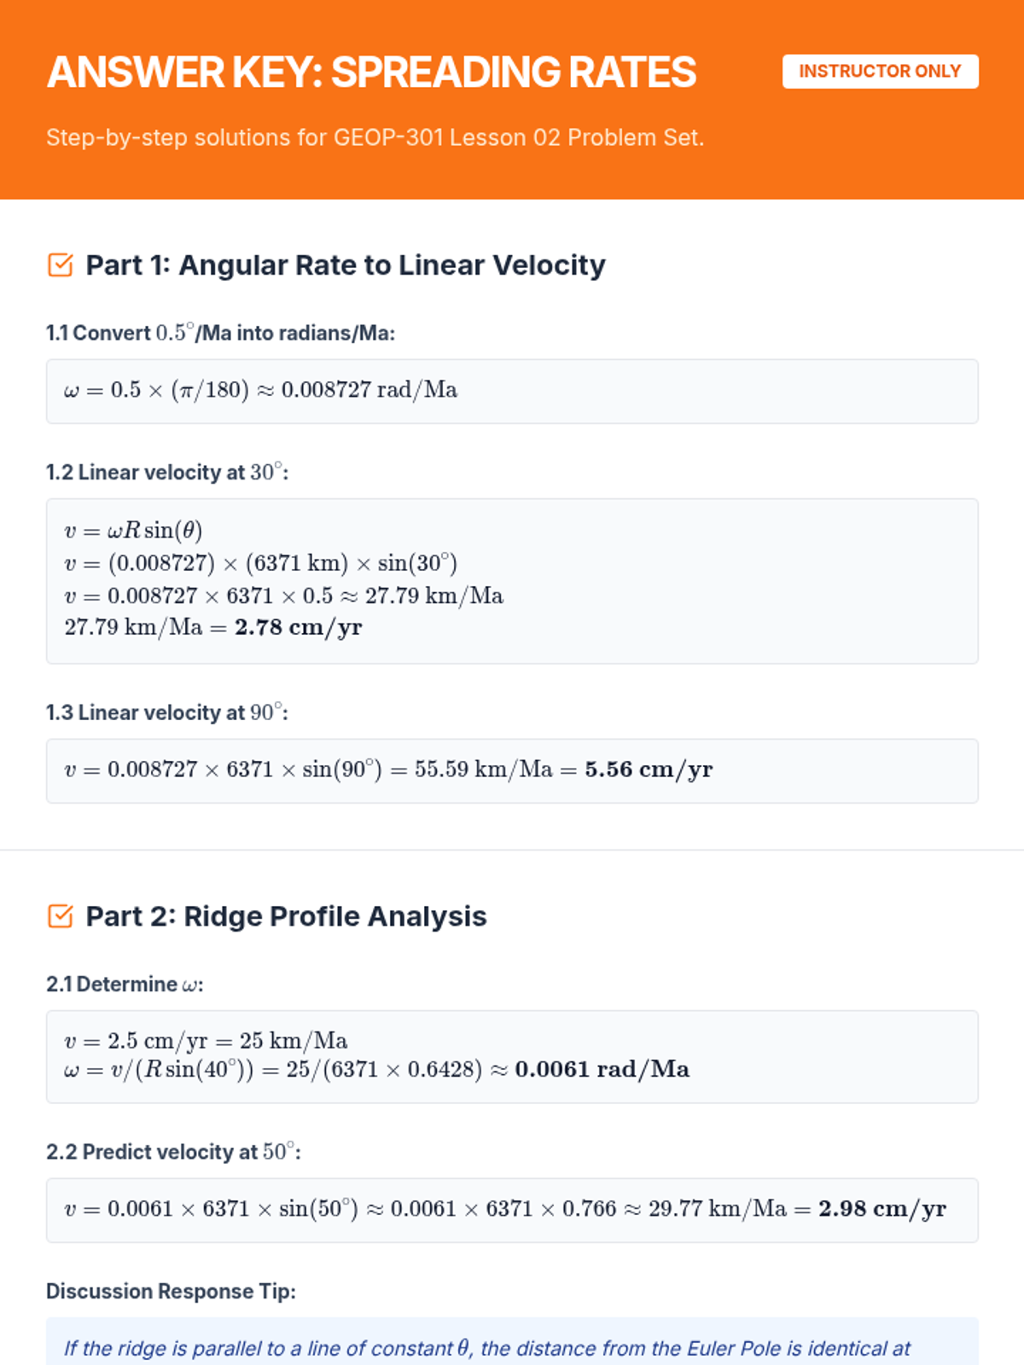Click the 'Discussion Response Tip' heading
Screen dimensions: 1024x1365
point(171,1291)
